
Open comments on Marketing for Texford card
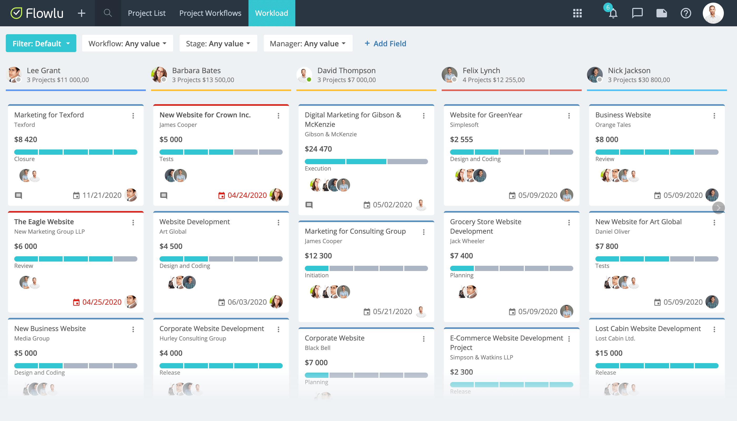coord(18,195)
